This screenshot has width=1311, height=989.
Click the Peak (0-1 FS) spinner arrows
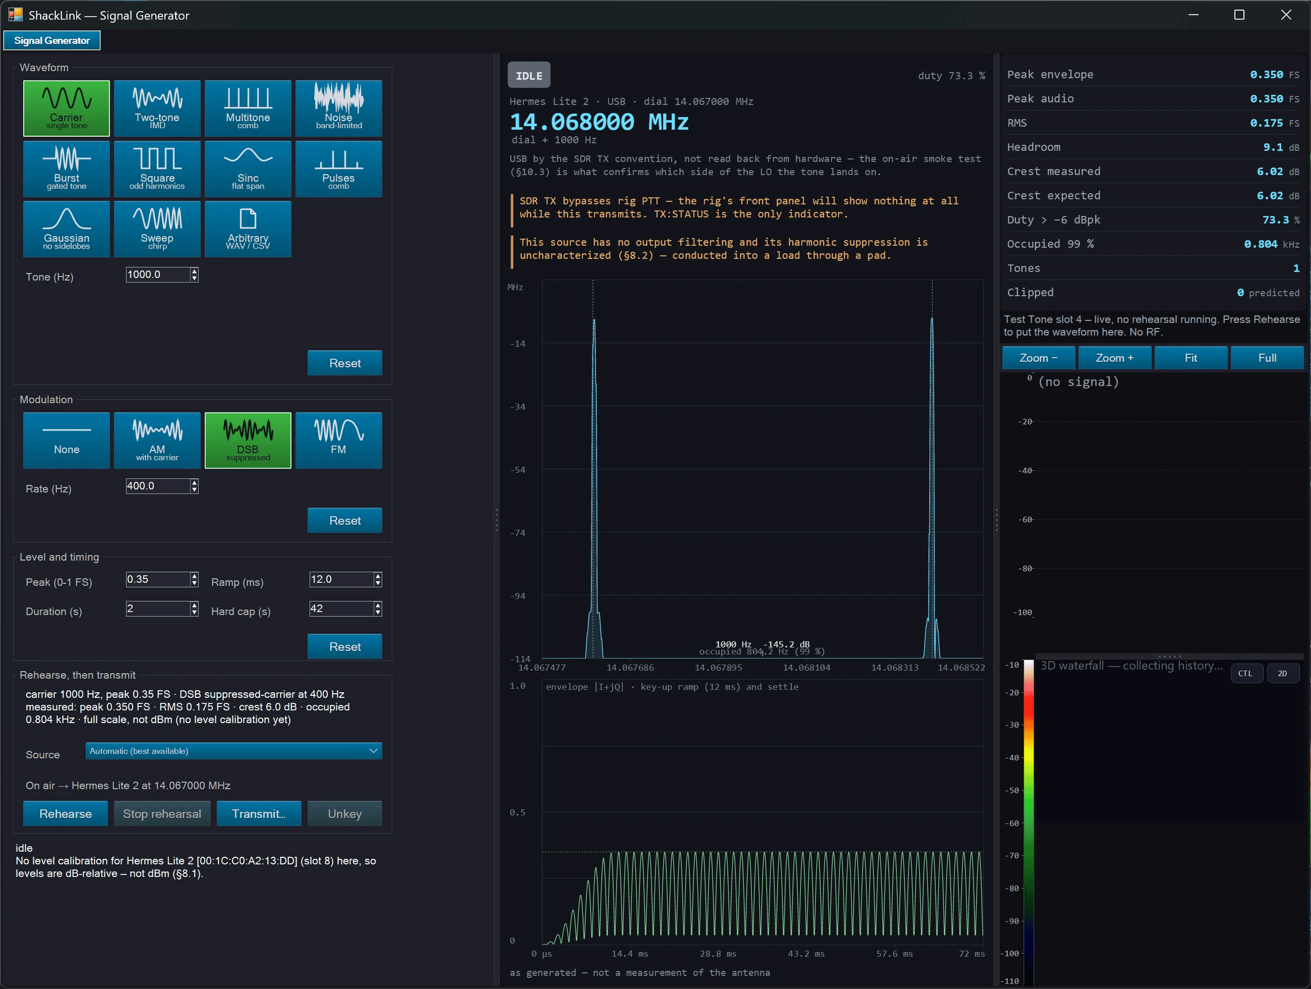pyautogui.click(x=195, y=579)
